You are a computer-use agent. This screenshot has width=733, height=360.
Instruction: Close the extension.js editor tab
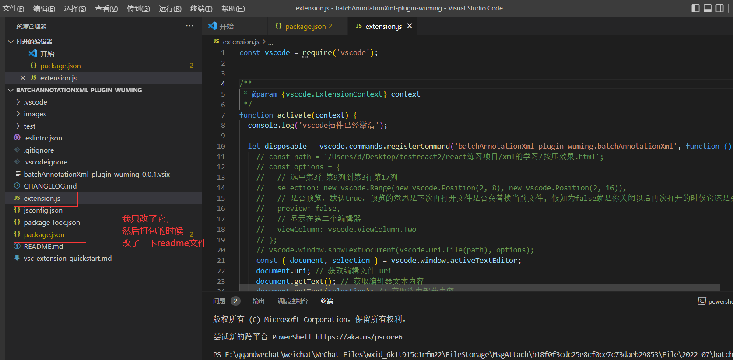(410, 26)
